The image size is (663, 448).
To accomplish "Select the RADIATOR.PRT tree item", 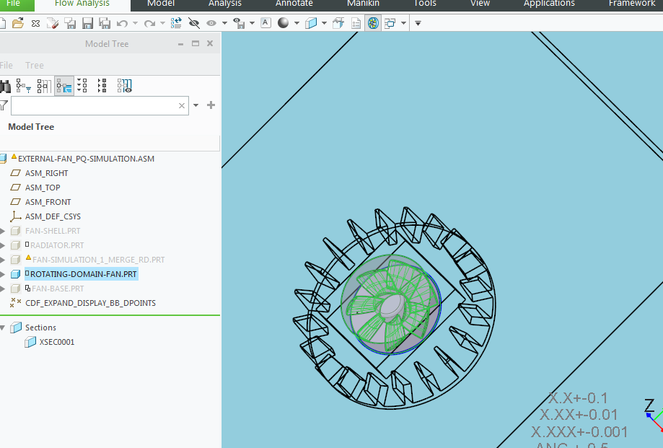I will point(56,245).
